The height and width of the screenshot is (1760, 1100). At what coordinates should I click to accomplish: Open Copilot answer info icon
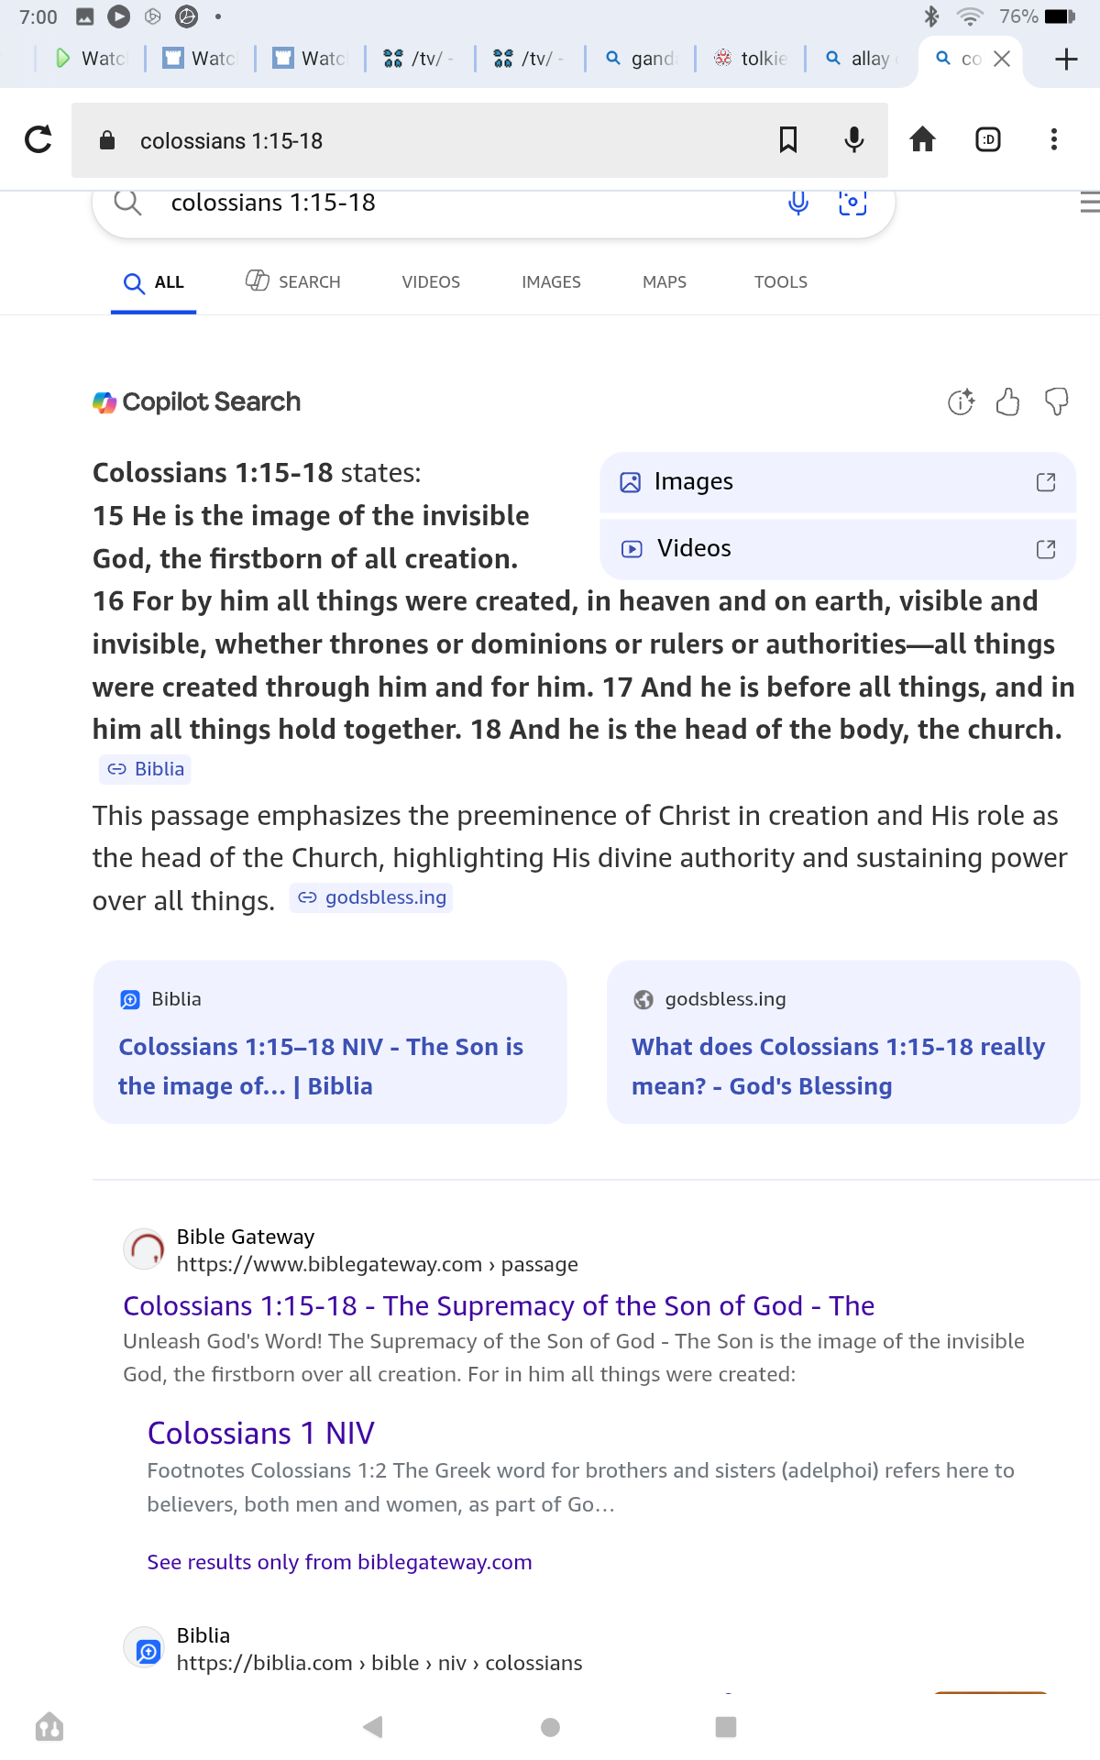[x=961, y=401]
